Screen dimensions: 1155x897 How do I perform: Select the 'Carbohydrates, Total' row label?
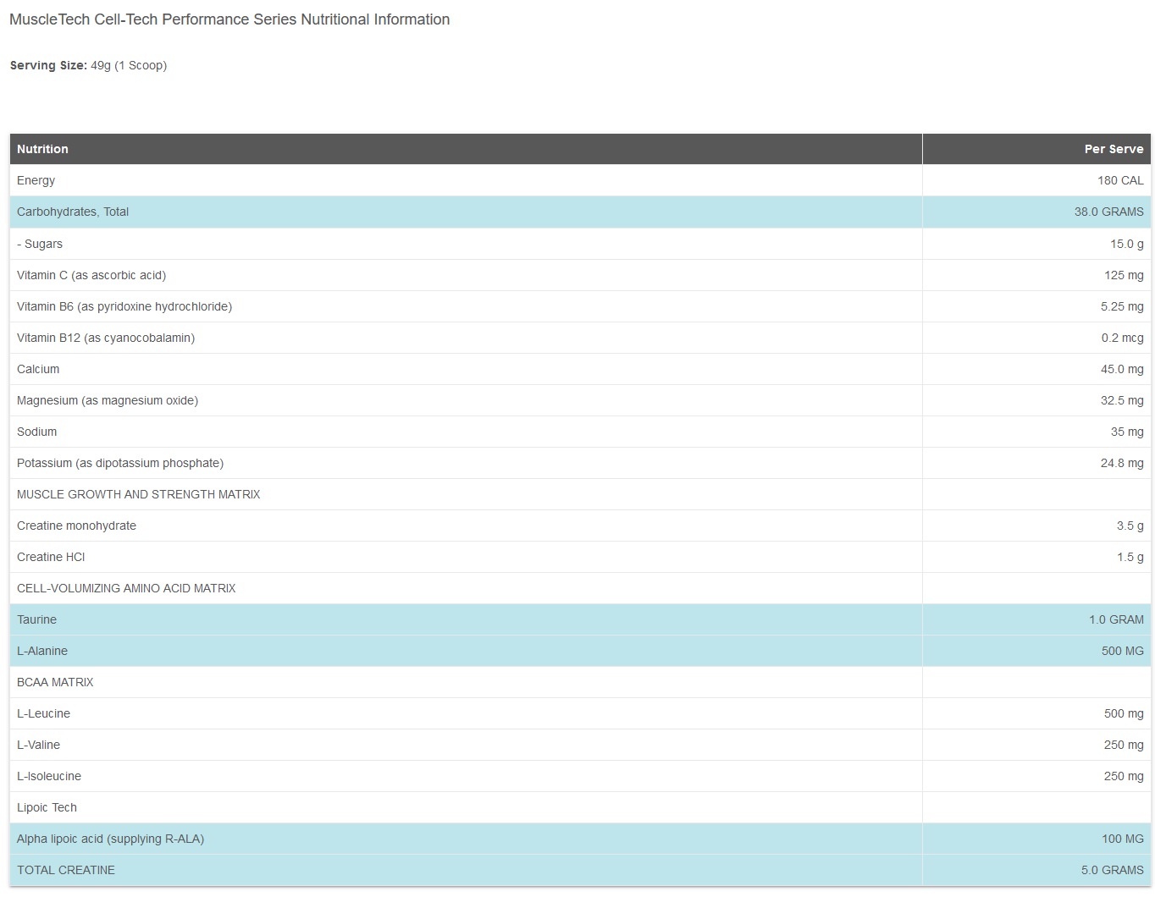73,212
